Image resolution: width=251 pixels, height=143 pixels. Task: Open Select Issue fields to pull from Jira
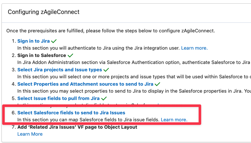tap(59, 98)
